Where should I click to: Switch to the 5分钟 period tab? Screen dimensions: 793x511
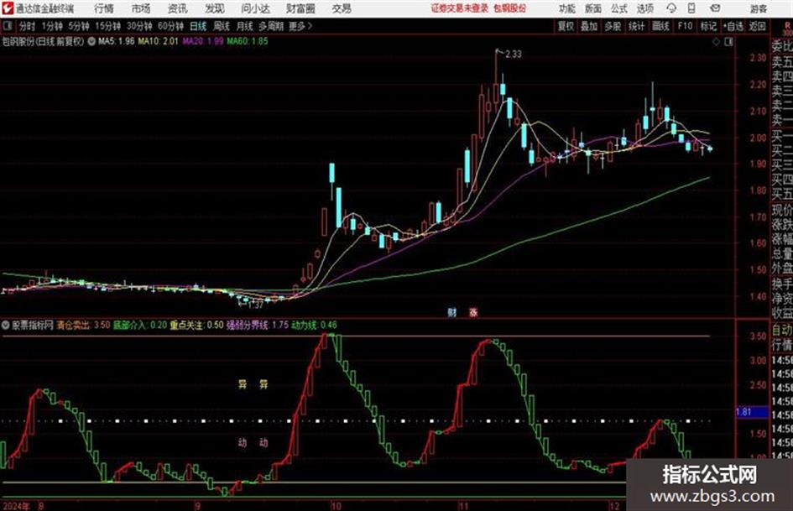(x=79, y=26)
